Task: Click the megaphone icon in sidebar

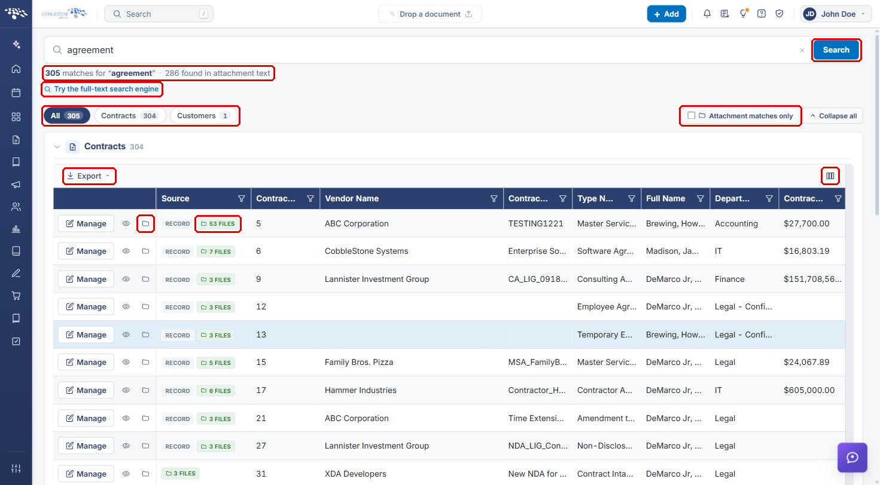Action: [16, 185]
